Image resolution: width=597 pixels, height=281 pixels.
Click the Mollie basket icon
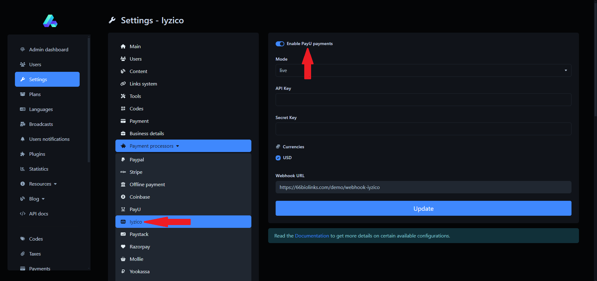point(123,259)
